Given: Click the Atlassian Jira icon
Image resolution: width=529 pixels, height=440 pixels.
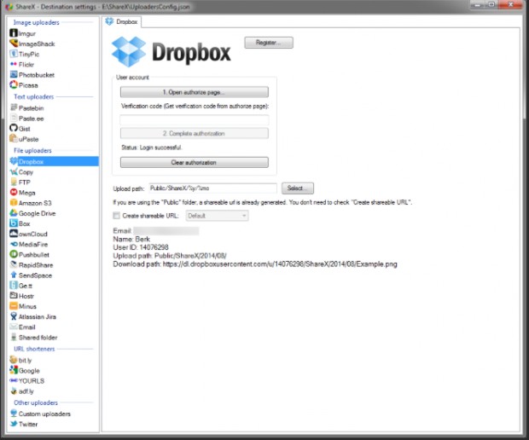Looking at the screenshot, I should tap(14, 316).
